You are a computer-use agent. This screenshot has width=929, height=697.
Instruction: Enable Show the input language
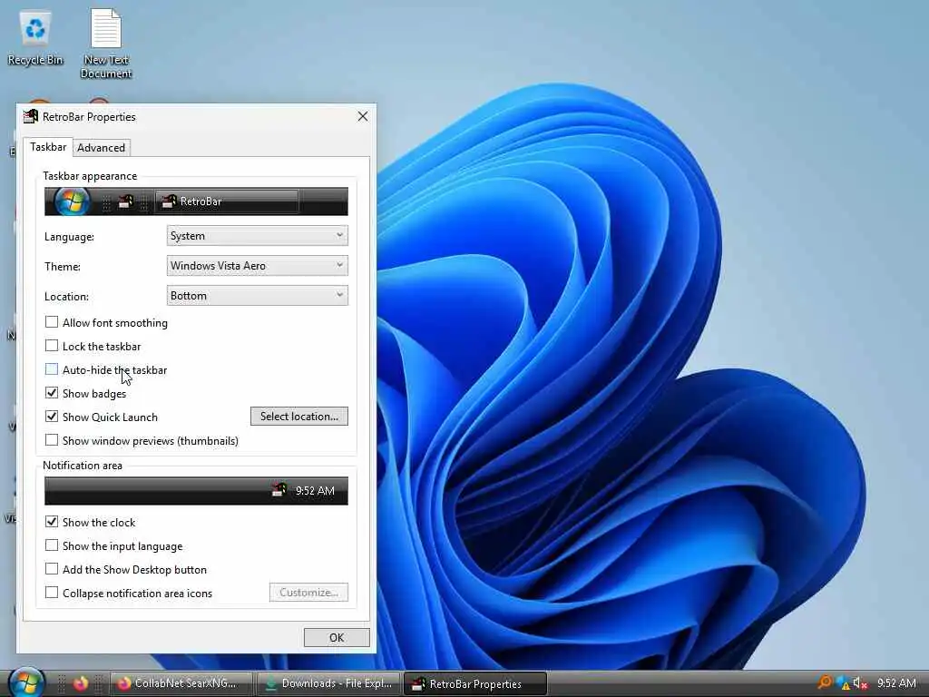[52, 545]
